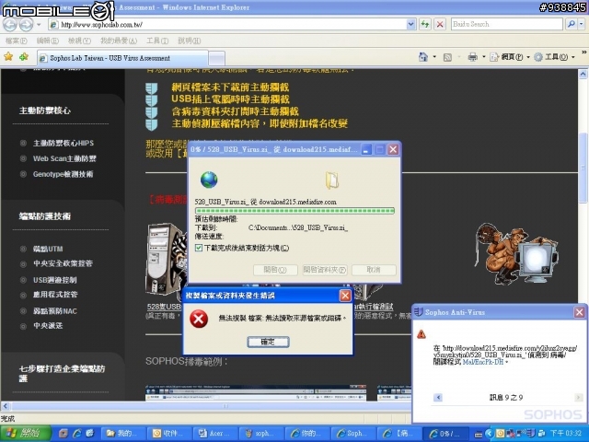Expand the address bar URL history dropdown
This screenshot has height=442, width=589.
[411, 25]
